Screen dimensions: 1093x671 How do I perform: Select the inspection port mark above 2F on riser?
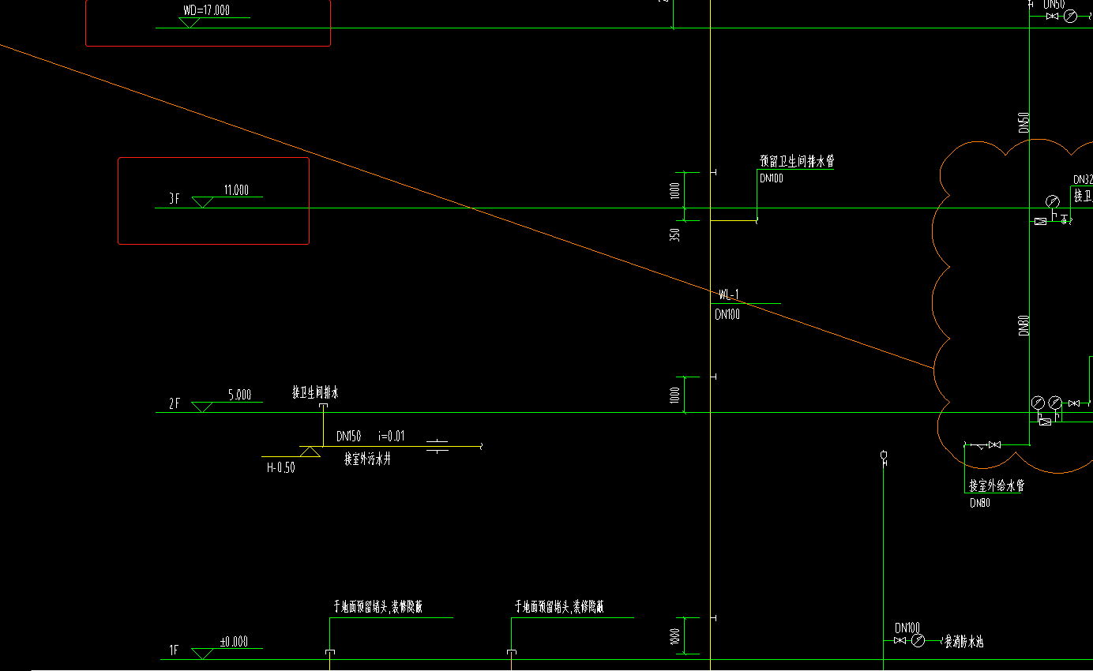[x=713, y=377]
